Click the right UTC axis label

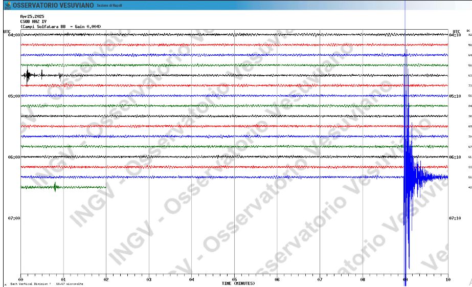click(456, 32)
